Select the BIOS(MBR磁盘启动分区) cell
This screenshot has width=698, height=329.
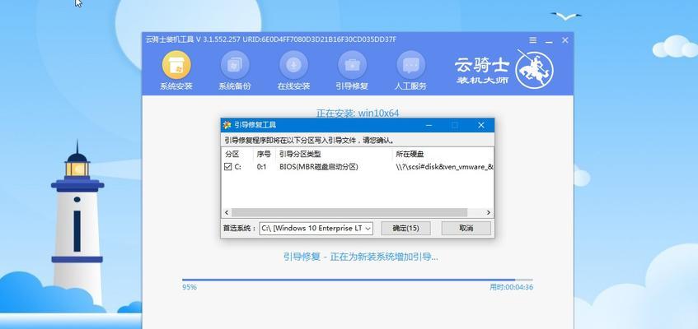[x=319, y=167]
